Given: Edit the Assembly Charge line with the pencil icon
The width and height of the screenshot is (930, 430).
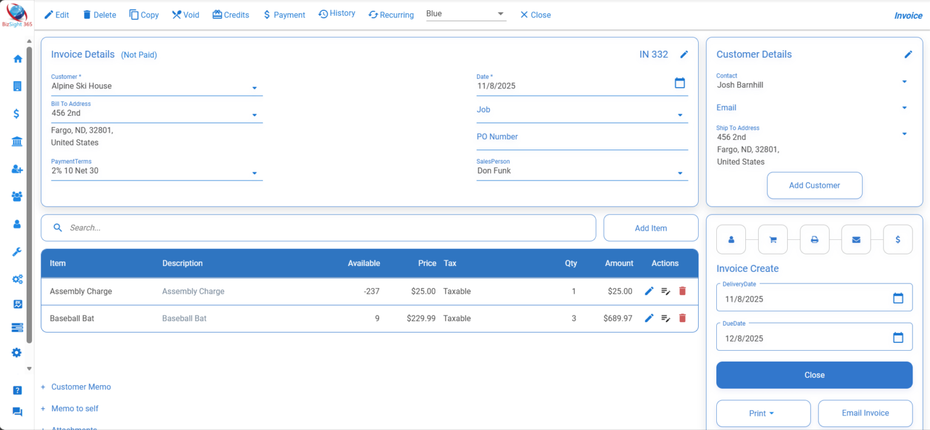Looking at the screenshot, I should click(x=648, y=291).
